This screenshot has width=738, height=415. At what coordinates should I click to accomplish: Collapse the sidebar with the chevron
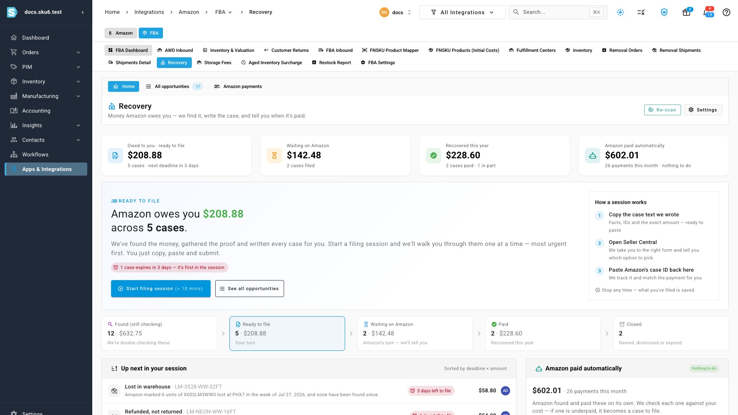point(83,12)
